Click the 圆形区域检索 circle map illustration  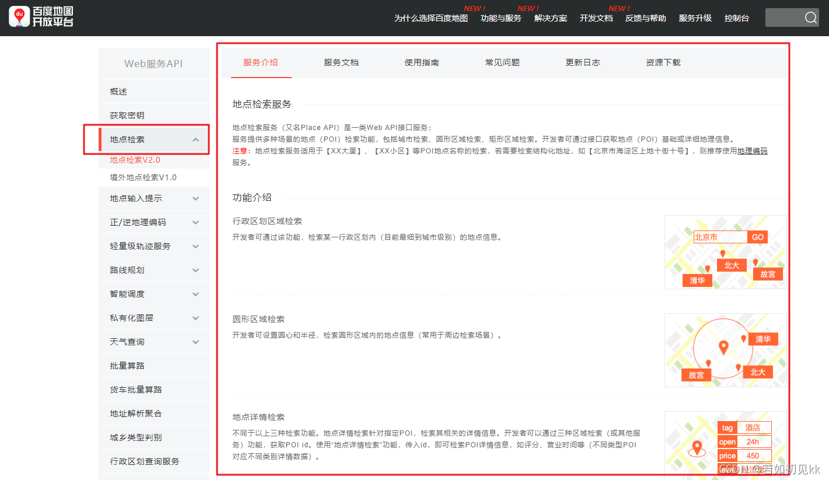(x=726, y=350)
